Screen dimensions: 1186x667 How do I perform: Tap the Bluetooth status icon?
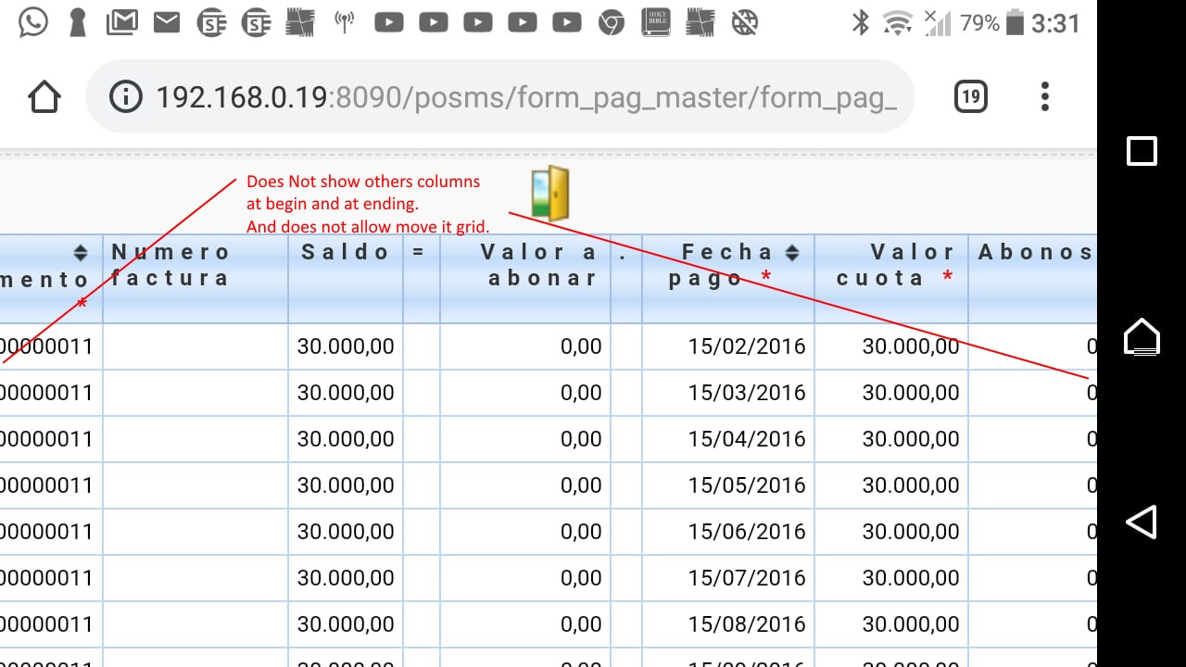861,22
